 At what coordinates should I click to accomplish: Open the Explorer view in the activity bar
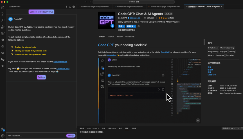3,7
